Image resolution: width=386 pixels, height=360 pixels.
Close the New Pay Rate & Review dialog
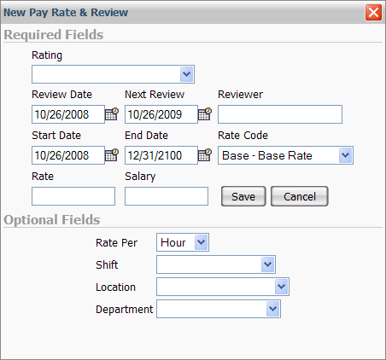[x=373, y=13]
